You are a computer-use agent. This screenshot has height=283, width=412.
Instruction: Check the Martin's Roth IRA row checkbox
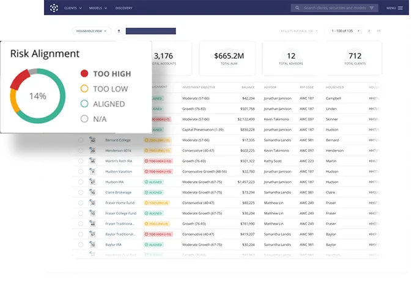(80, 161)
